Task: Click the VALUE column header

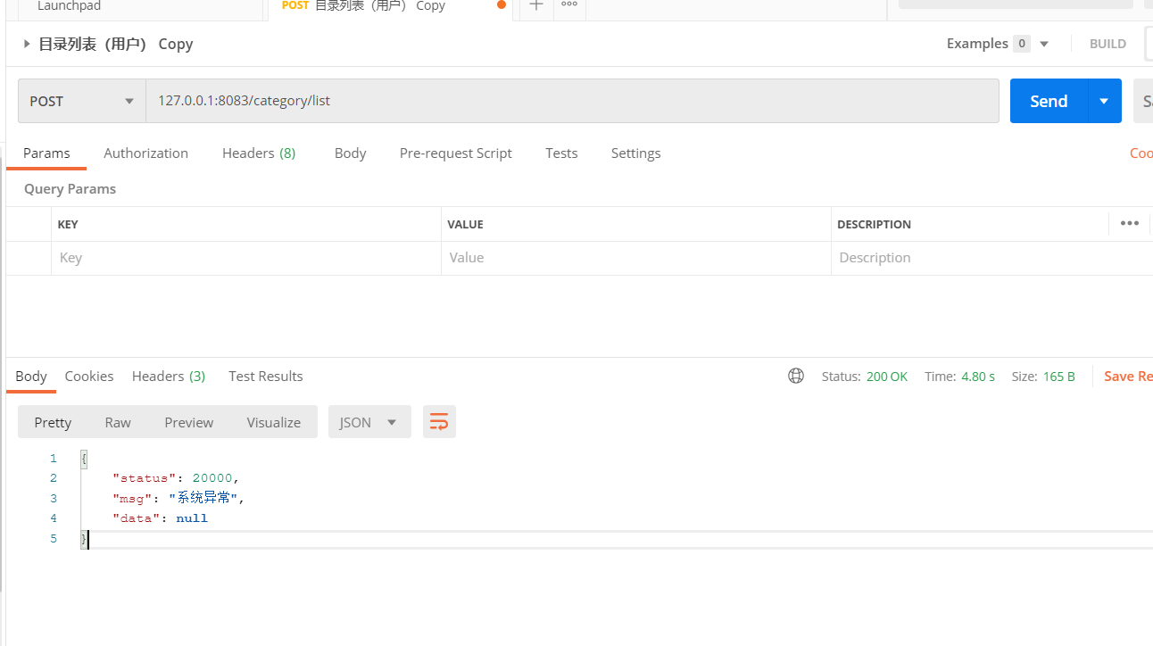Action: pos(465,225)
